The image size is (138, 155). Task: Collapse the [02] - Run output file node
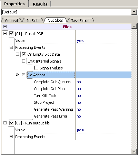coord(5,123)
